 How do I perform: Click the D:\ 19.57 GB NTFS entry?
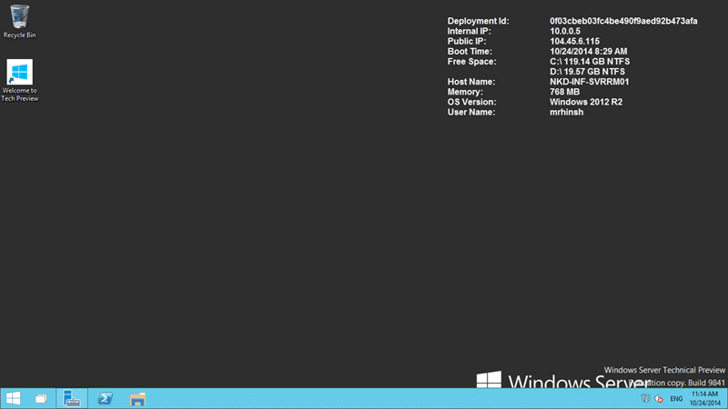coord(587,72)
